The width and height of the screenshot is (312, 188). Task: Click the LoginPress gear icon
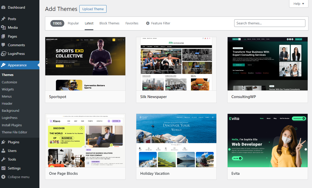(3, 54)
